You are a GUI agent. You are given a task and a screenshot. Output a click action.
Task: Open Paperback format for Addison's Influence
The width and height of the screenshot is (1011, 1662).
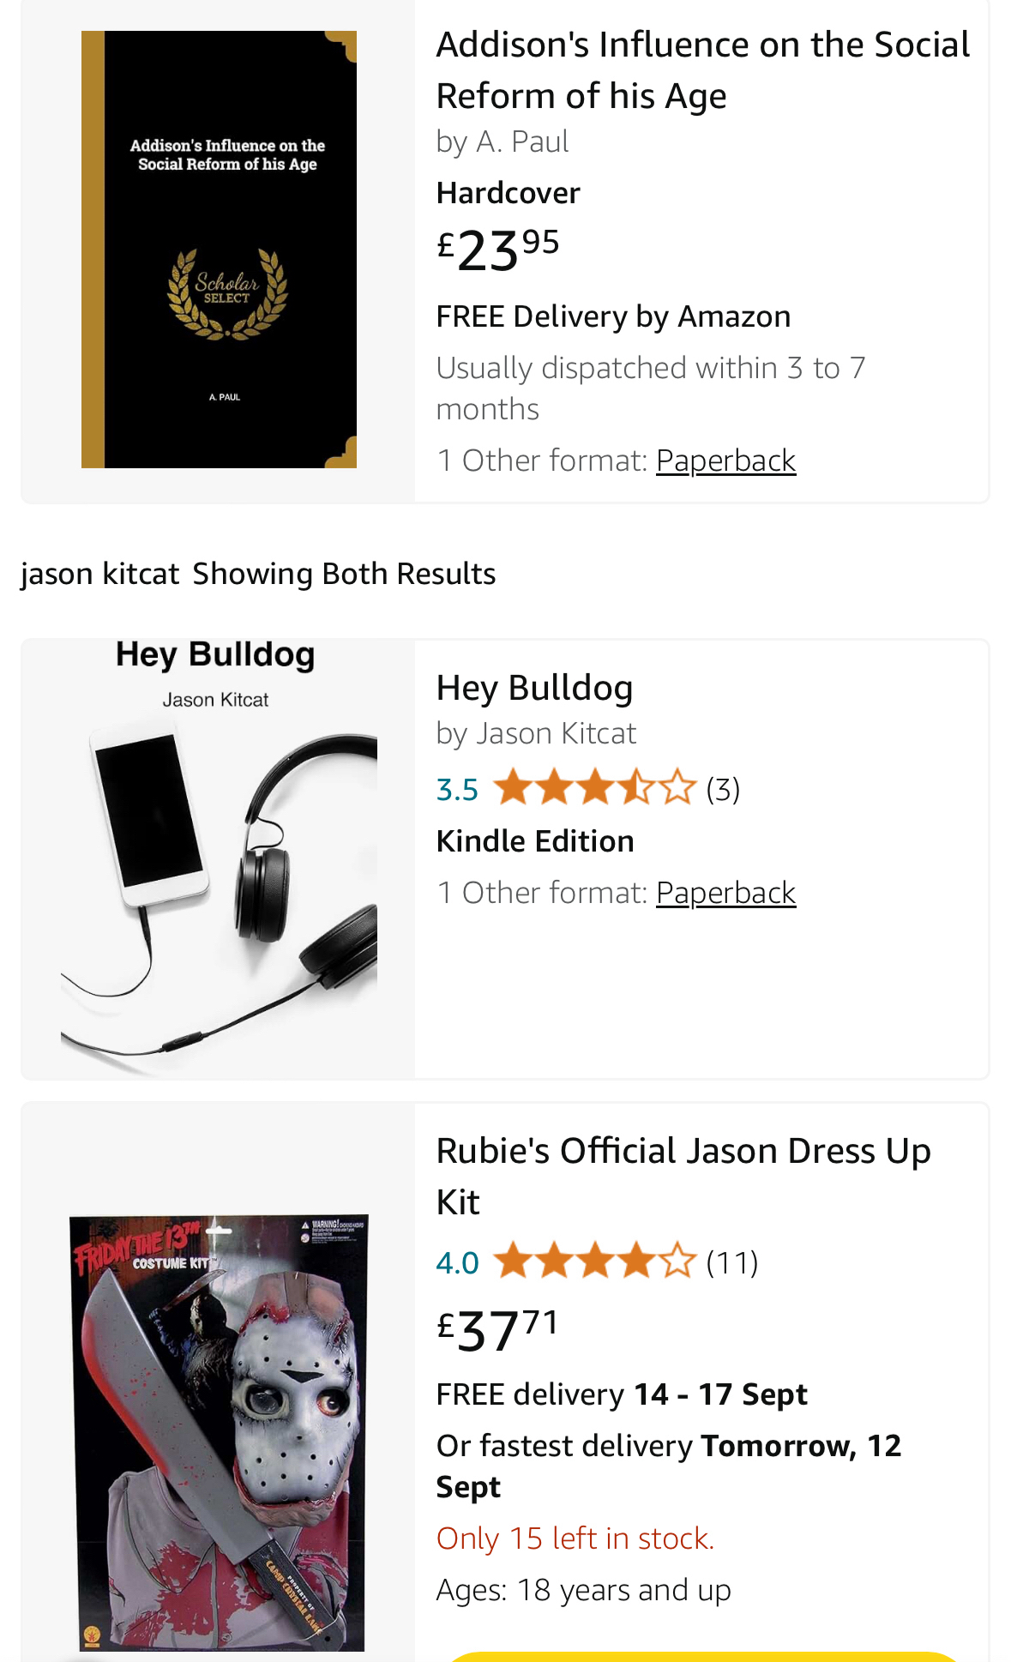725,461
